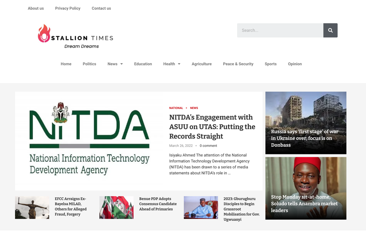Open Benue PDP Adopts Consensus Candidate headline

tap(158, 204)
